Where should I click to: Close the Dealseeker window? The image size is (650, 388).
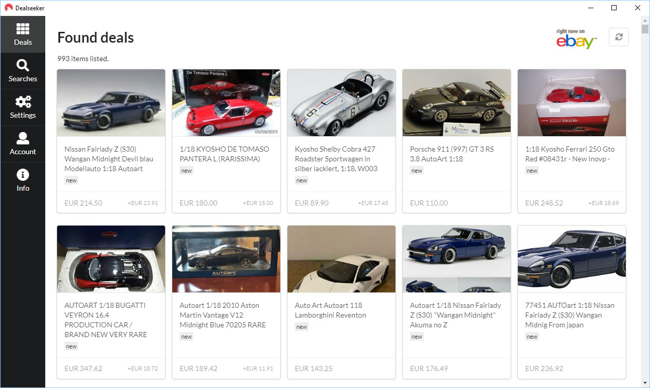[638, 8]
